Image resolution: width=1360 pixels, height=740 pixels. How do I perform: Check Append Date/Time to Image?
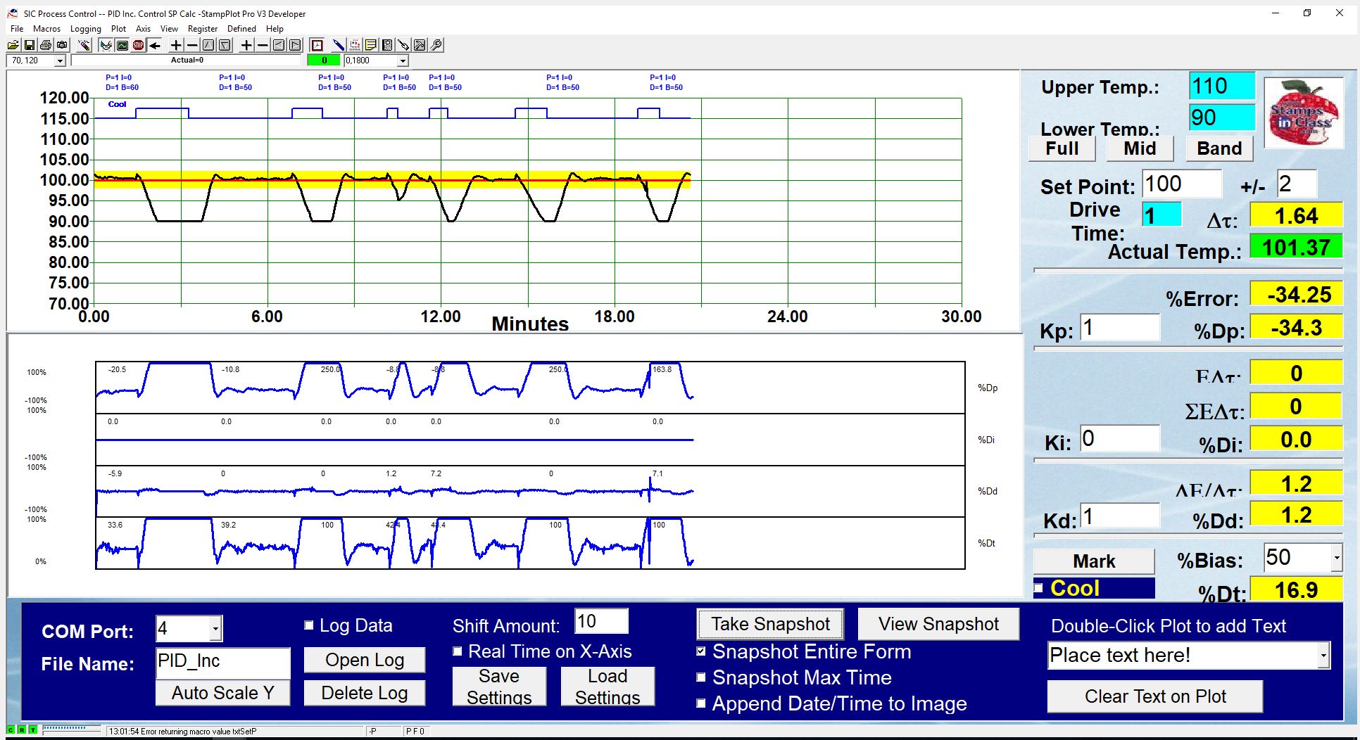click(700, 703)
